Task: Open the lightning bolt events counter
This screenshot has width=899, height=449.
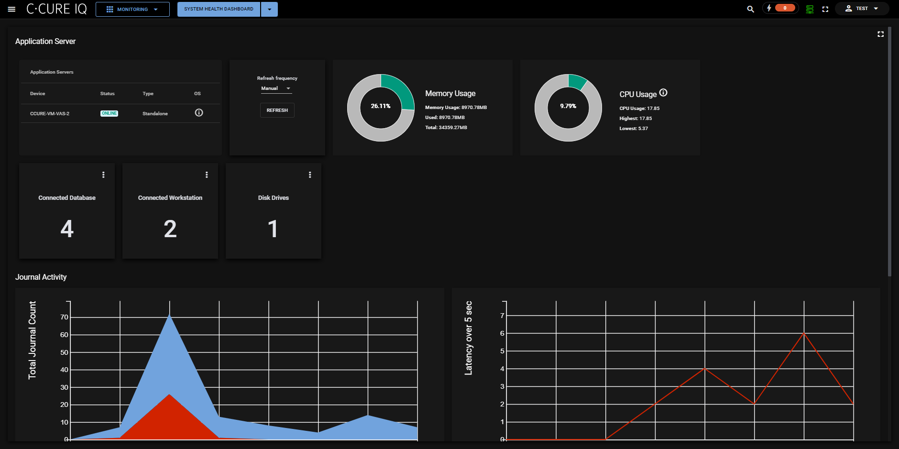Action: pos(780,8)
